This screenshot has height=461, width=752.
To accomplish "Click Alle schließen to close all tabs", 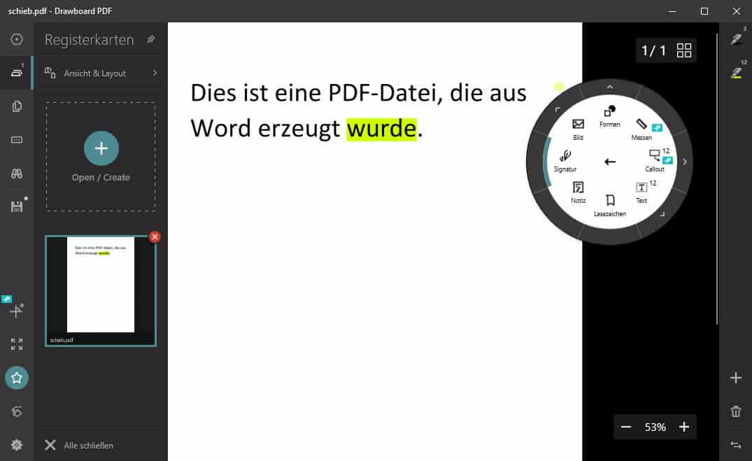I will tap(79, 445).
